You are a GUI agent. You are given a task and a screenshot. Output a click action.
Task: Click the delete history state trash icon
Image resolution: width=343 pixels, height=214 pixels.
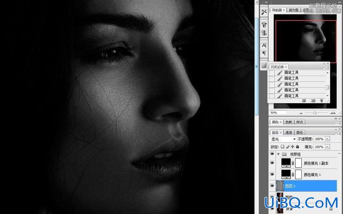(x=321, y=101)
